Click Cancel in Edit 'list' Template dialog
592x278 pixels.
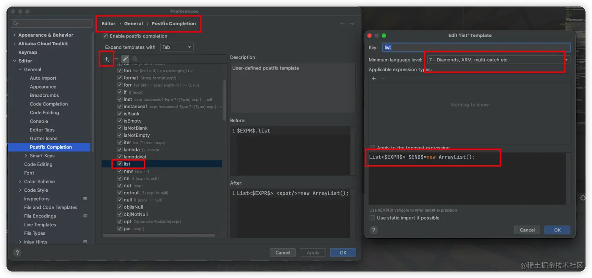(527, 230)
